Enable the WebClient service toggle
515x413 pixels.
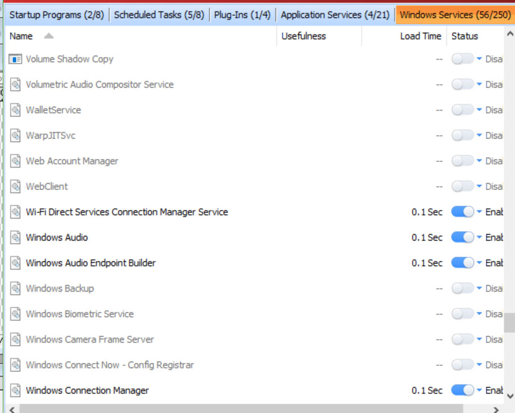pyautogui.click(x=462, y=186)
